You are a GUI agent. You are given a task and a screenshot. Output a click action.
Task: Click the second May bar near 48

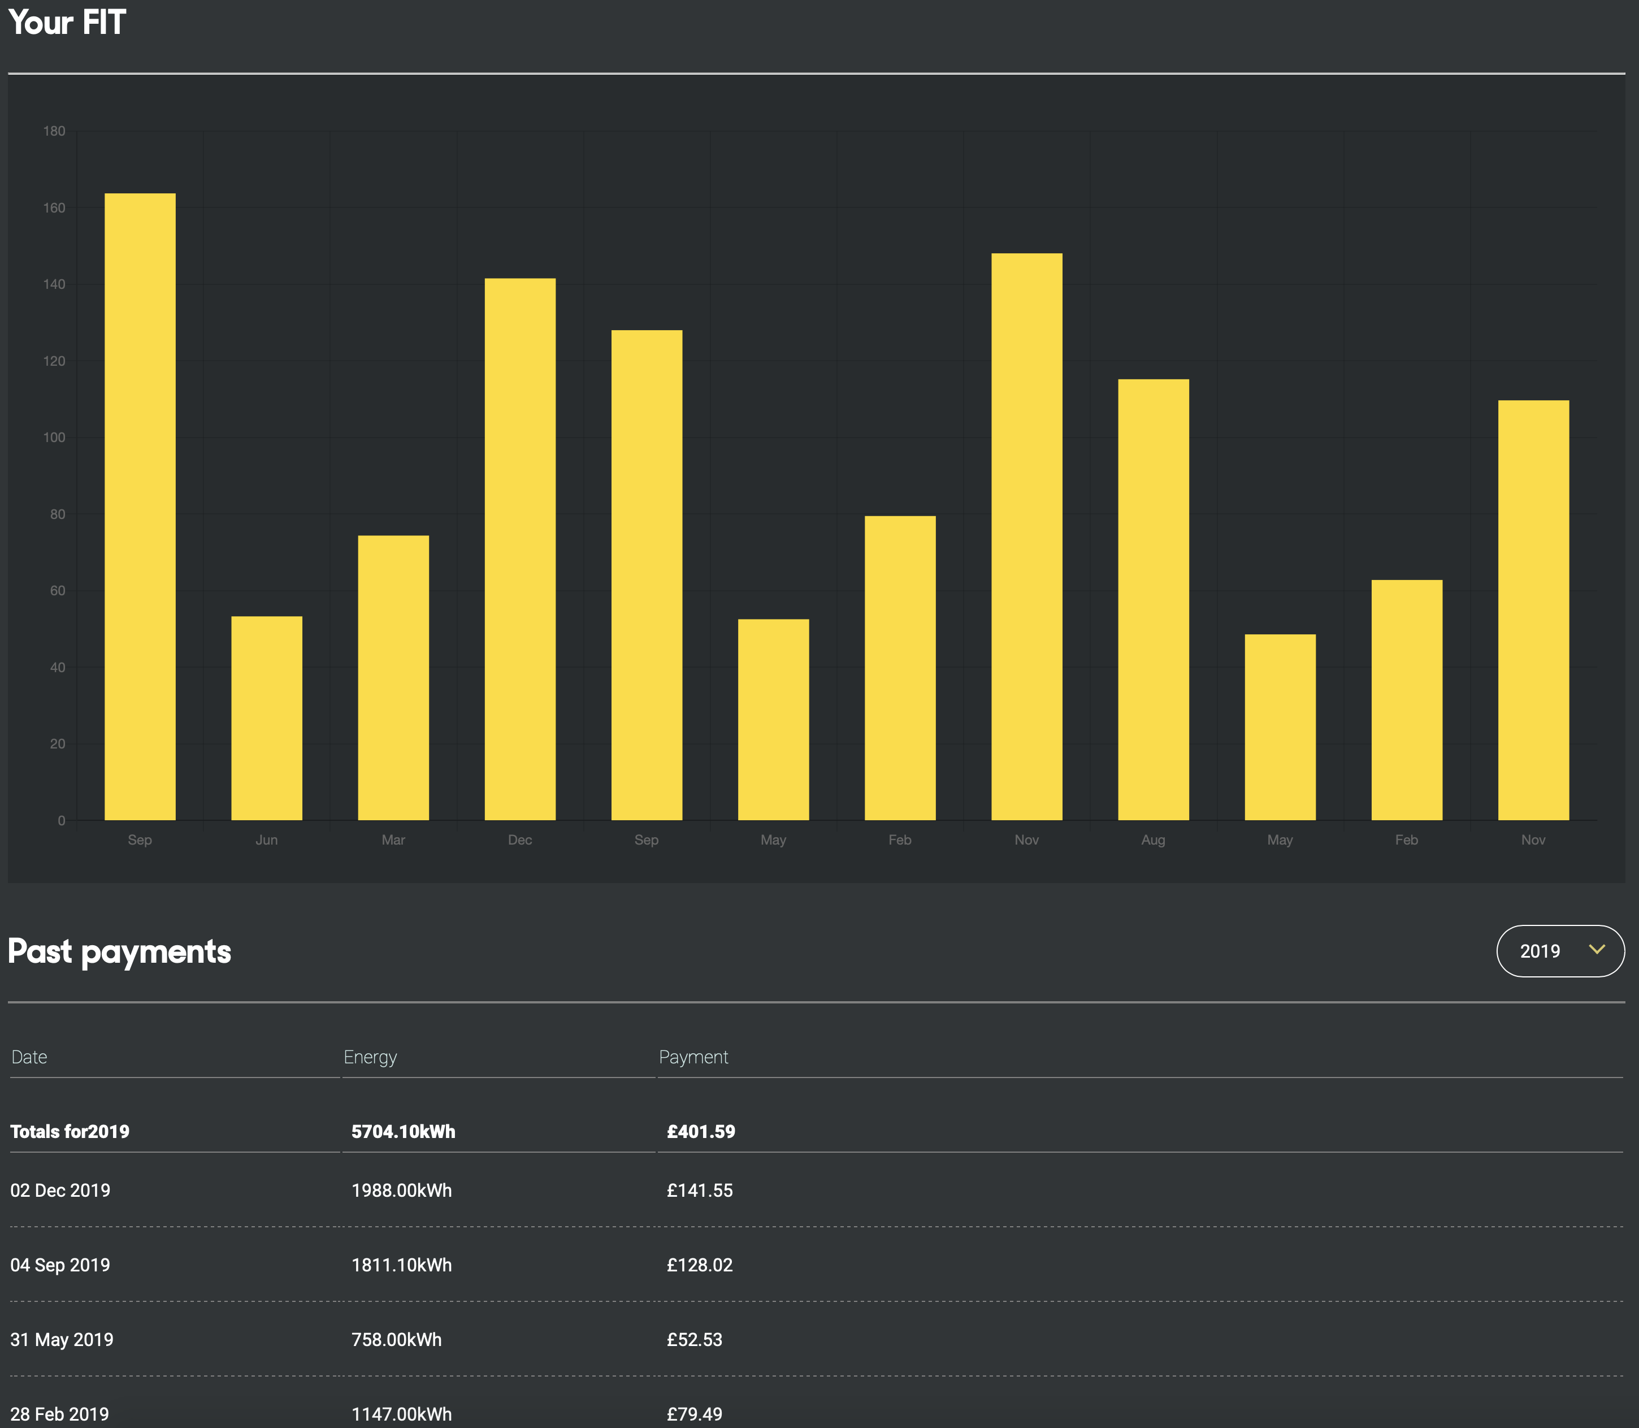(x=1281, y=728)
